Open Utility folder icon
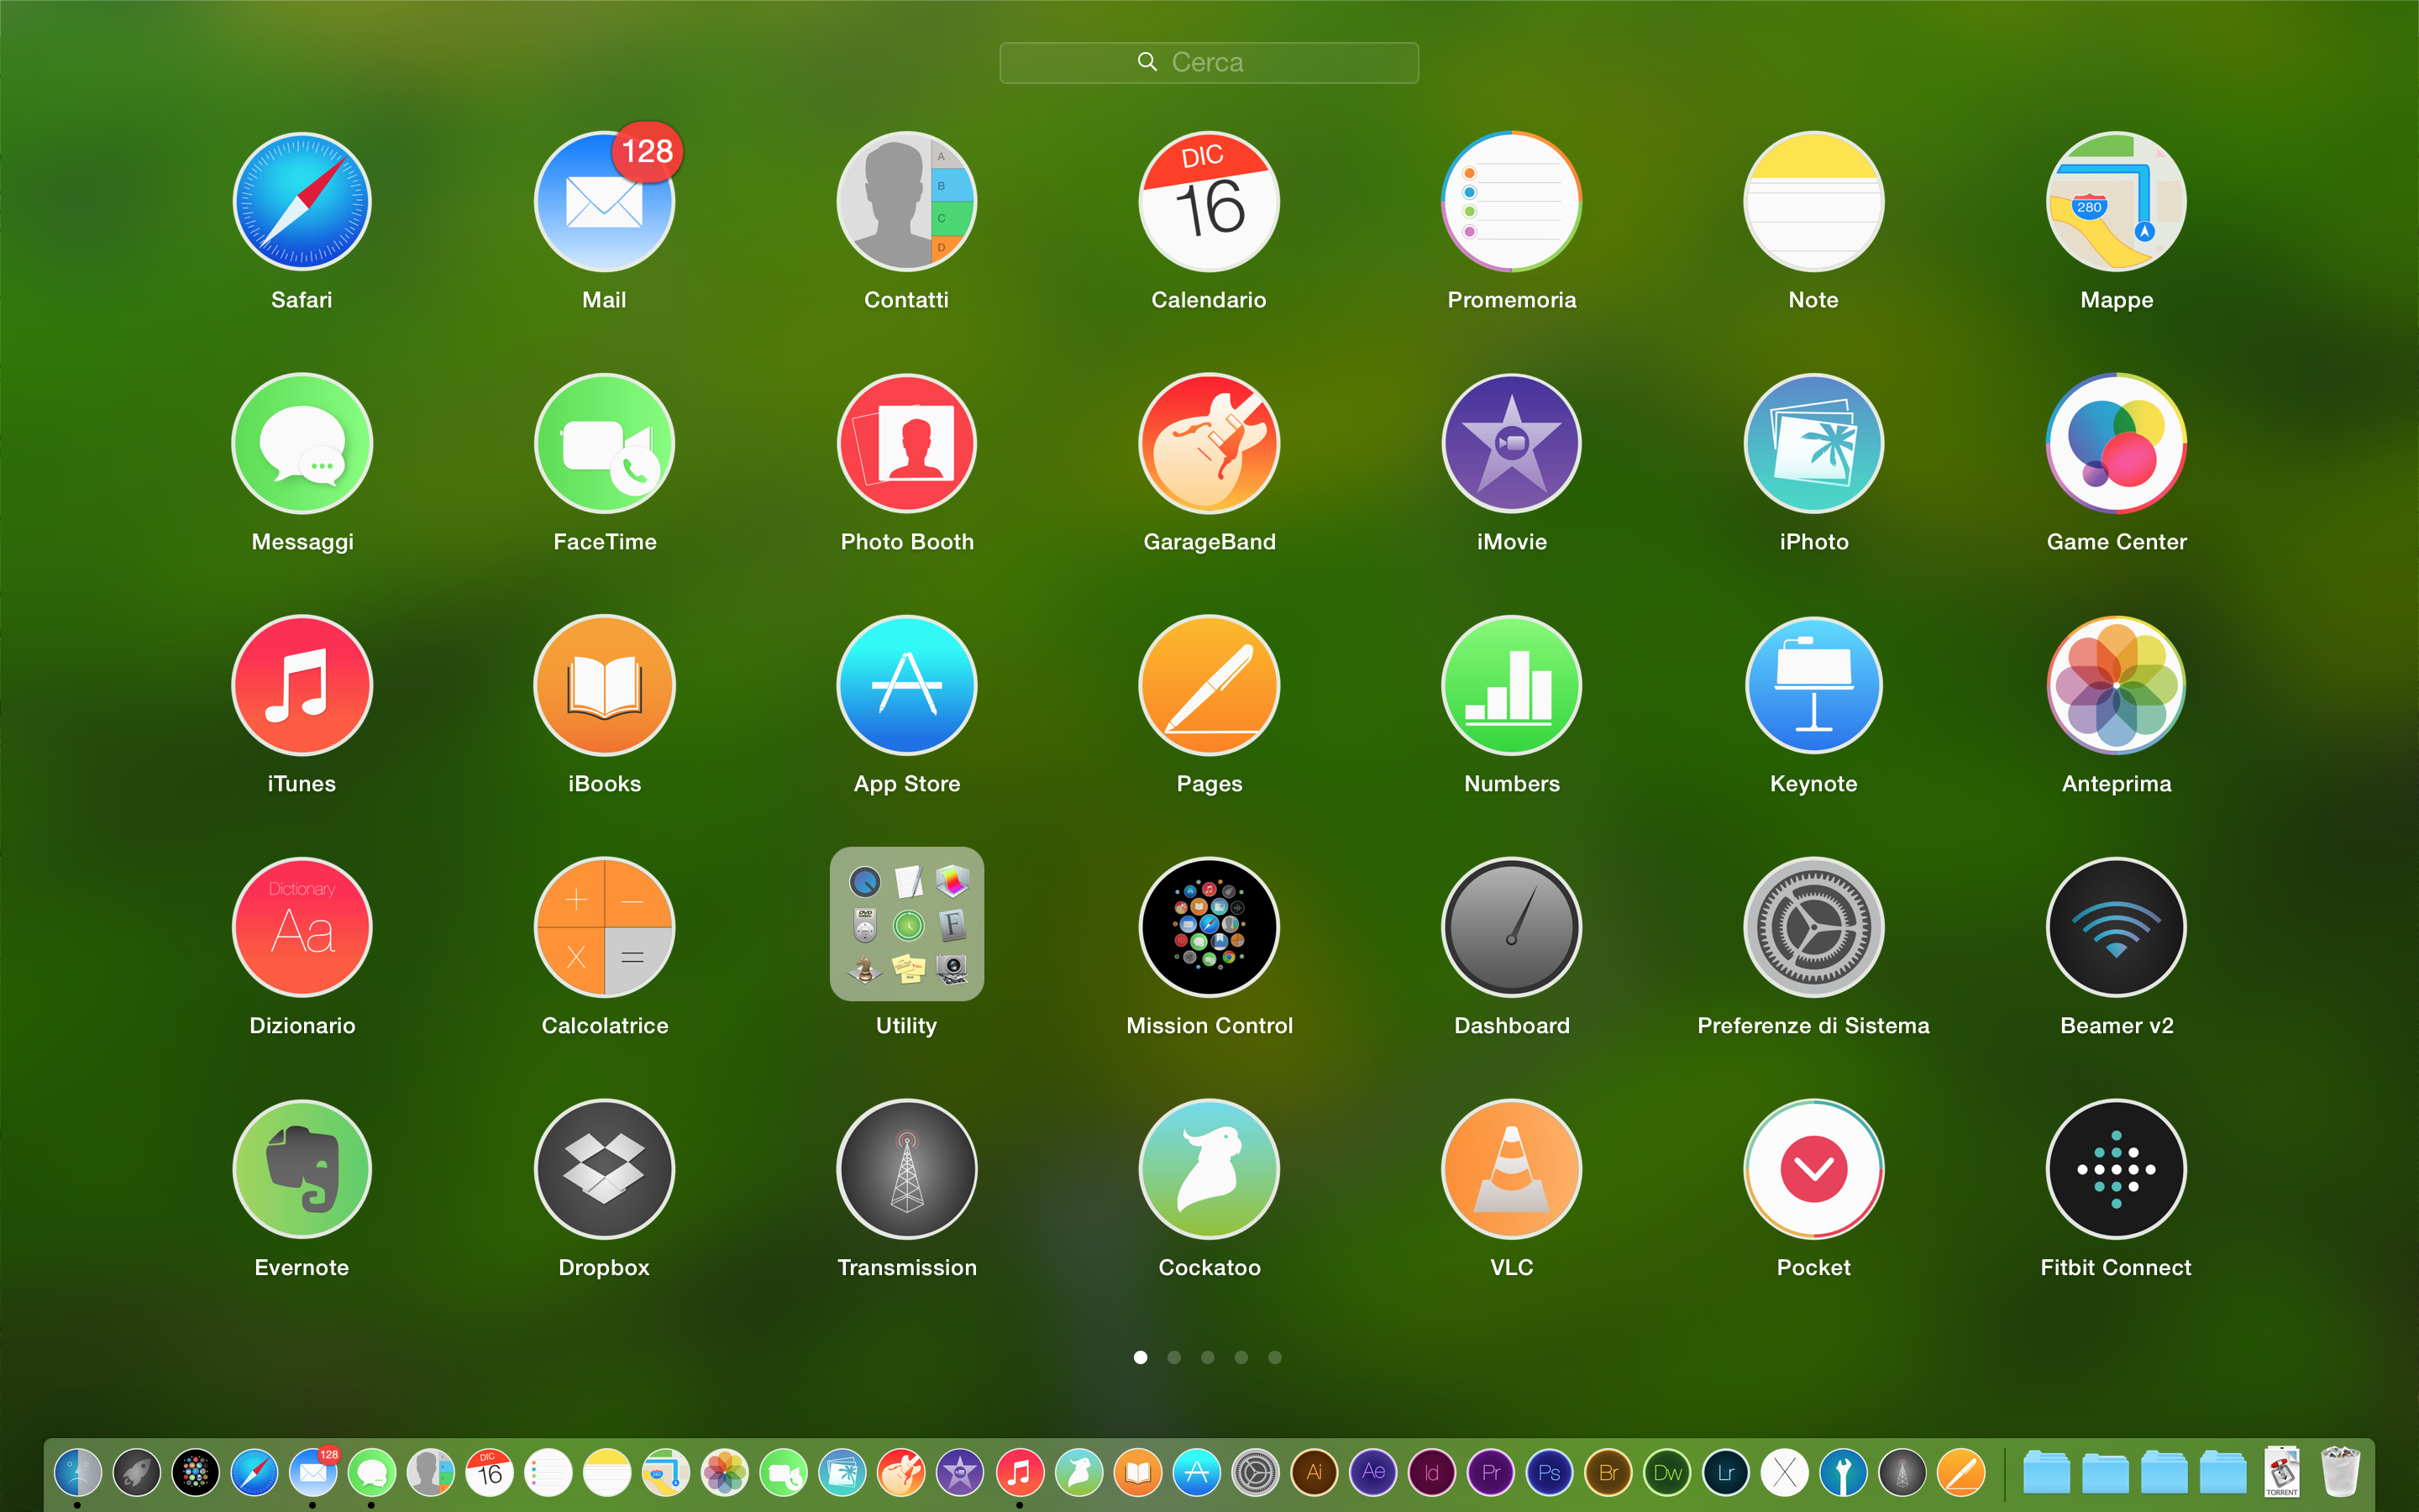Viewport: 2419px width, 1512px height. click(x=905, y=927)
